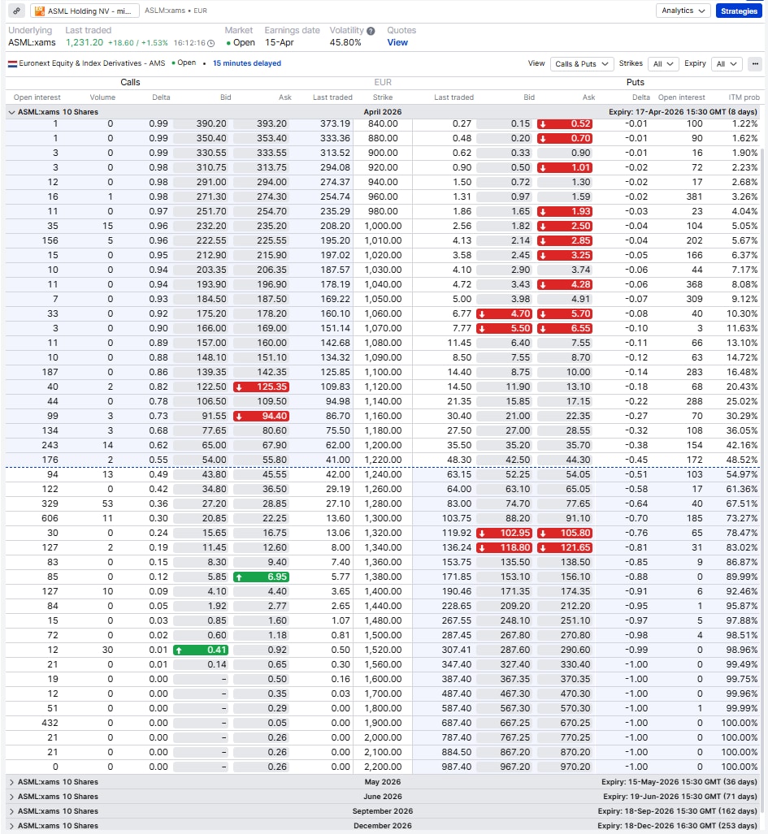Click the blue Strategies button
768x834 pixels.
(x=738, y=11)
